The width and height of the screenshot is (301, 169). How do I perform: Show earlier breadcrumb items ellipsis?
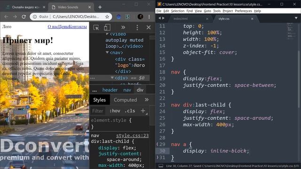(95, 90)
